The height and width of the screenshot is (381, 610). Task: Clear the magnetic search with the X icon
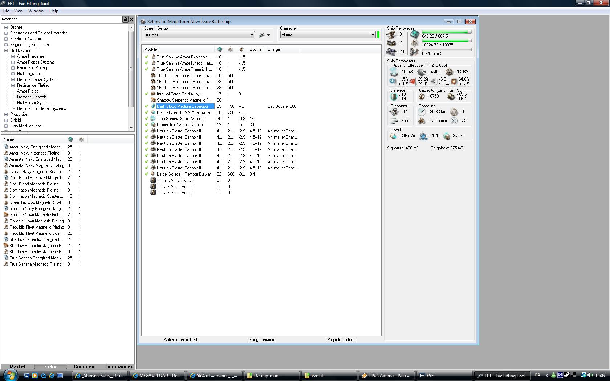[x=131, y=19]
